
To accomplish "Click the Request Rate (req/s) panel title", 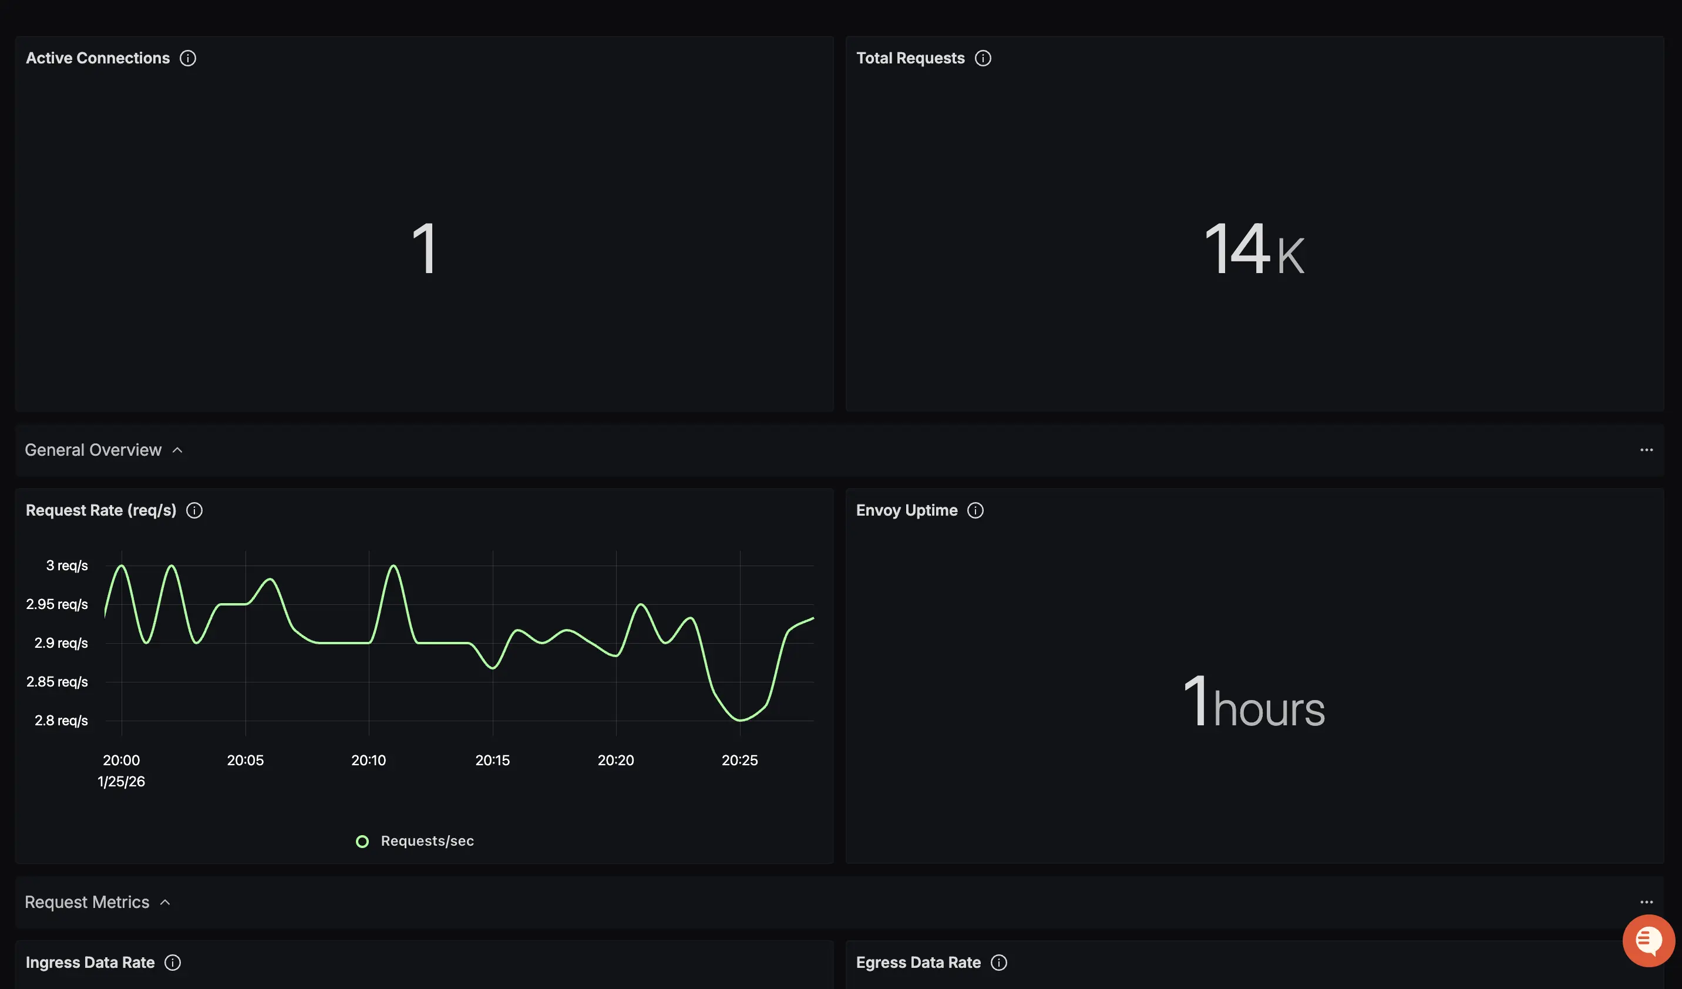I will (x=101, y=510).
